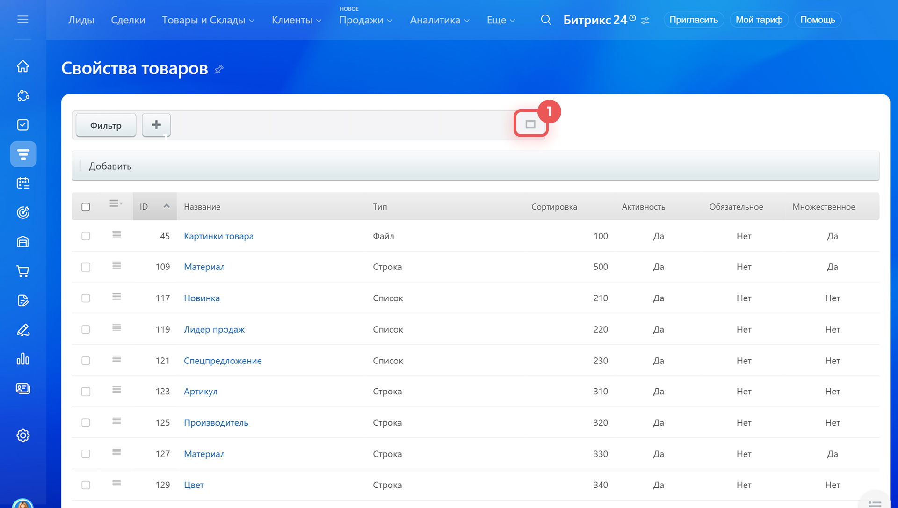Open the Лиды menu item
Image resolution: width=898 pixels, height=508 pixels.
tap(81, 20)
